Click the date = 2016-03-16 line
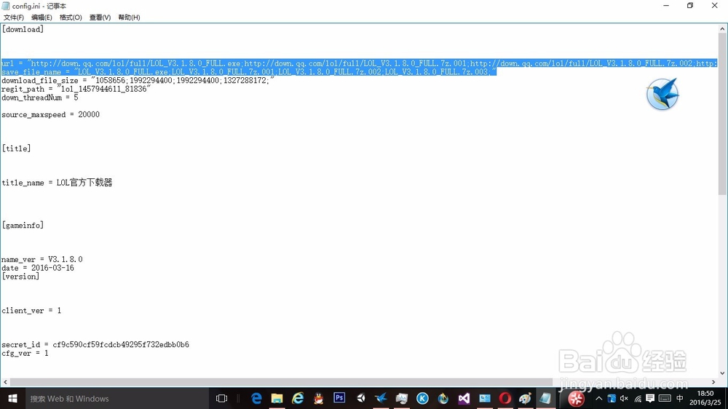 [x=38, y=268]
